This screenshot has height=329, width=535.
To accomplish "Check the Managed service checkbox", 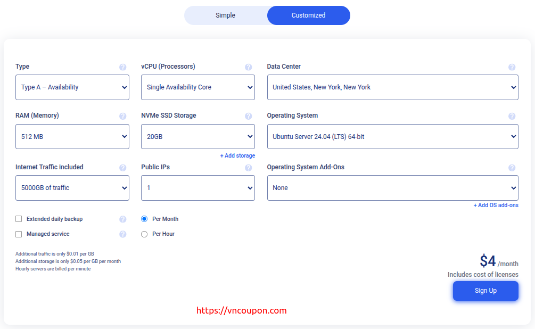I will [x=19, y=234].
